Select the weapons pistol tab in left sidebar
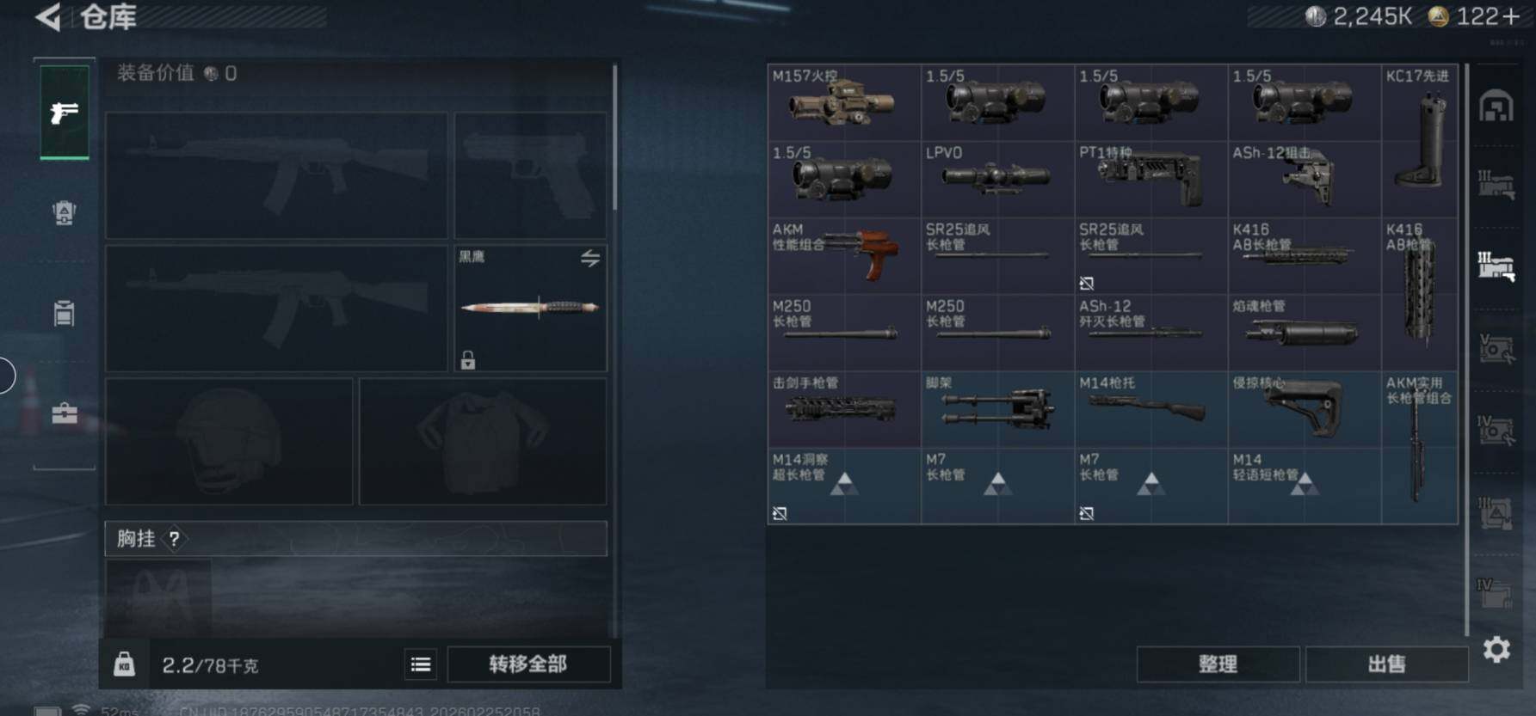Image resolution: width=1536 pixels, height=716 pixels. (x=65, y=113)
